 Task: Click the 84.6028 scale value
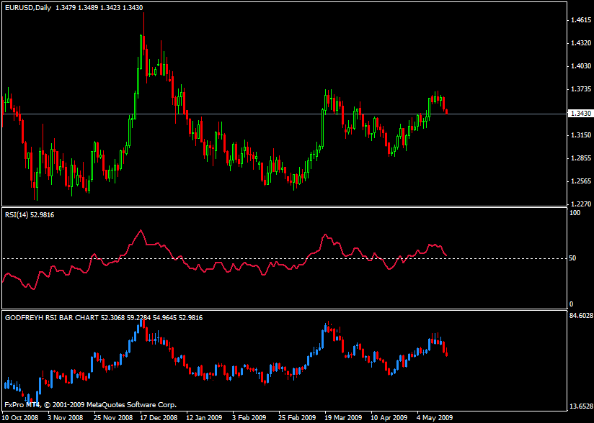pos(580,315)
